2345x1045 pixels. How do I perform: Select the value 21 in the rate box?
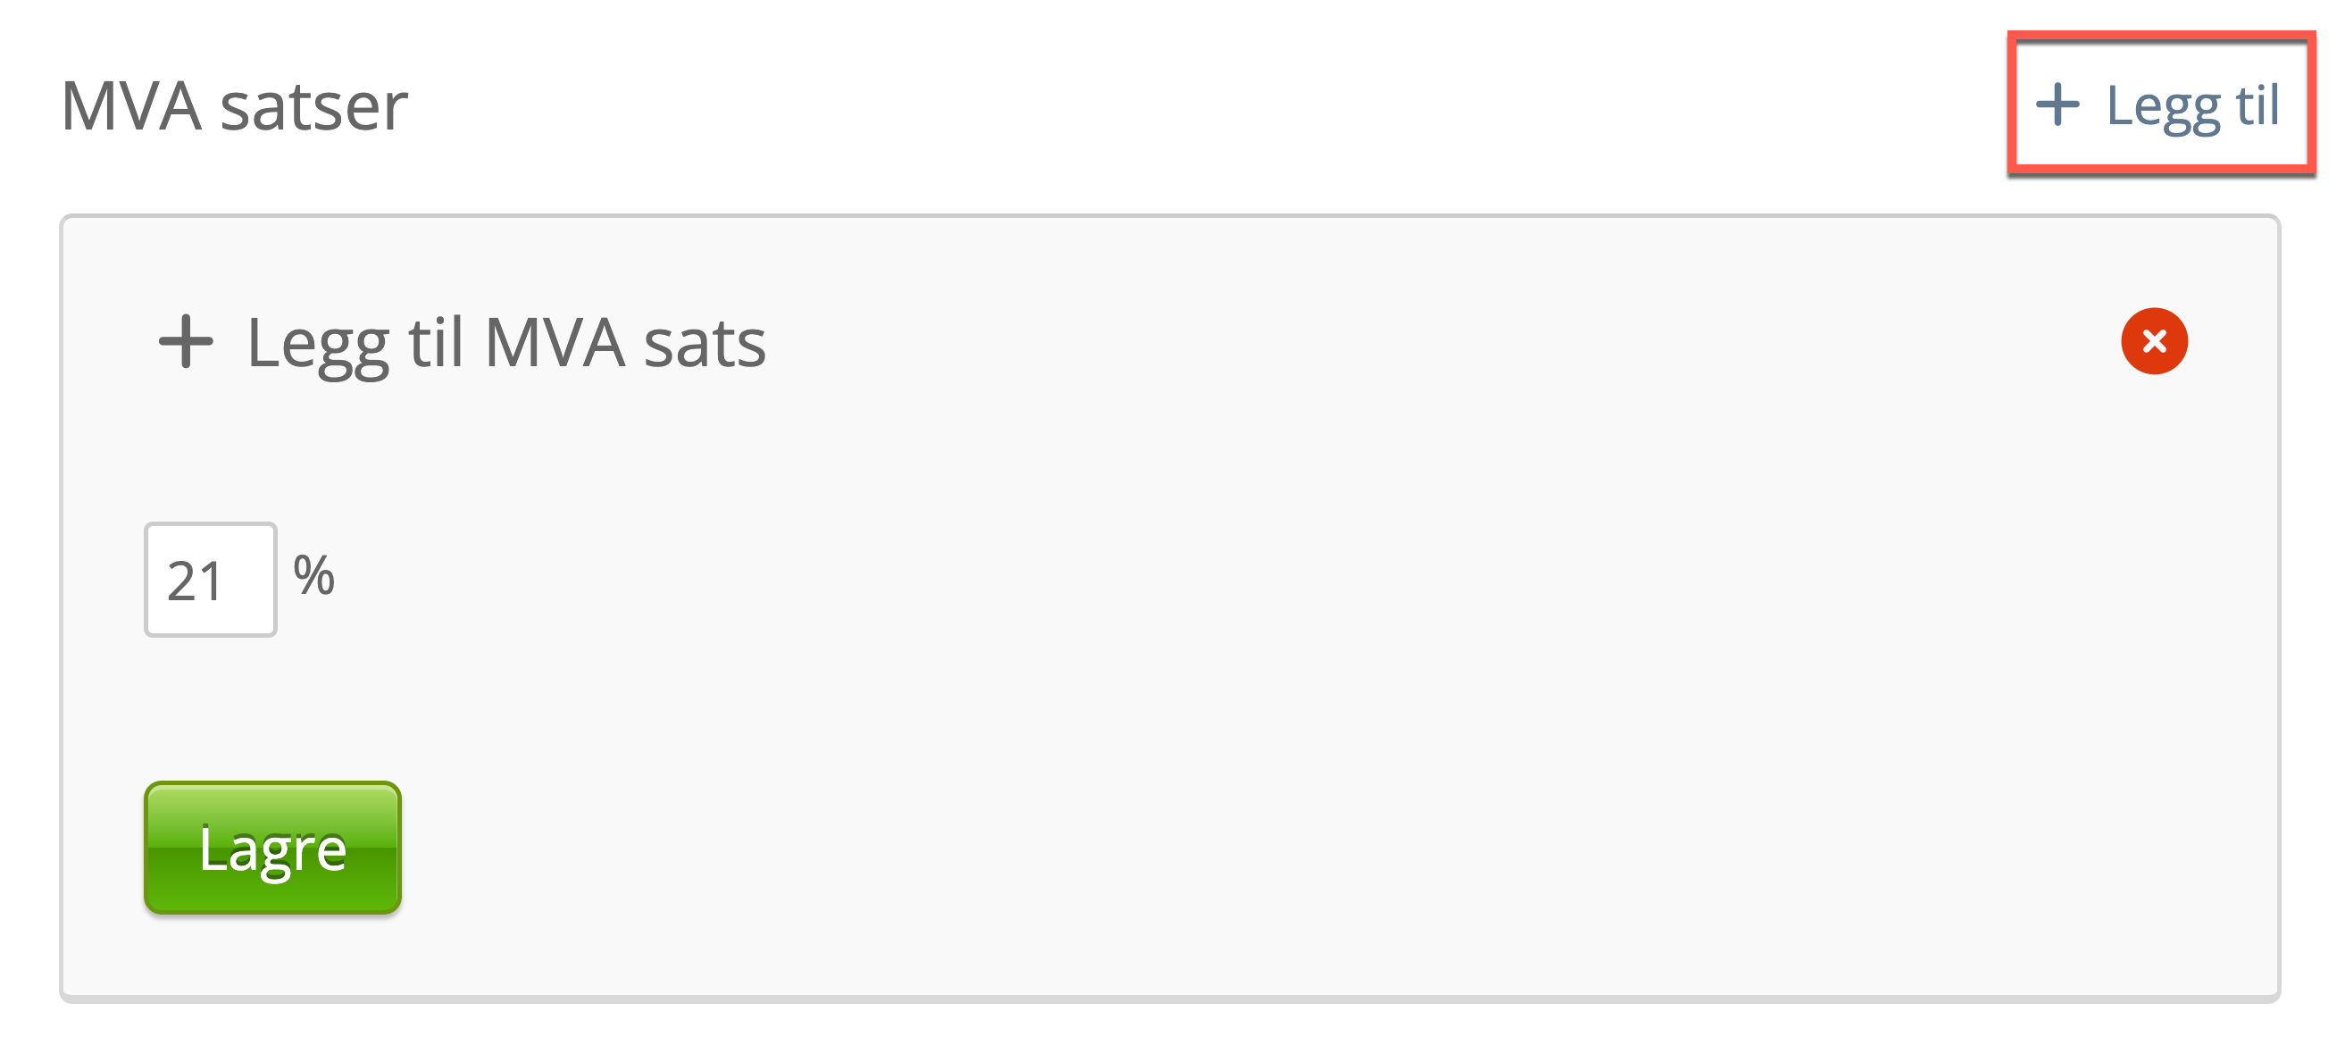(195, 581)
